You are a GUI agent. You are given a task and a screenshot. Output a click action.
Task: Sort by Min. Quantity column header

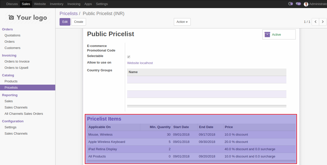coord(160,127)
